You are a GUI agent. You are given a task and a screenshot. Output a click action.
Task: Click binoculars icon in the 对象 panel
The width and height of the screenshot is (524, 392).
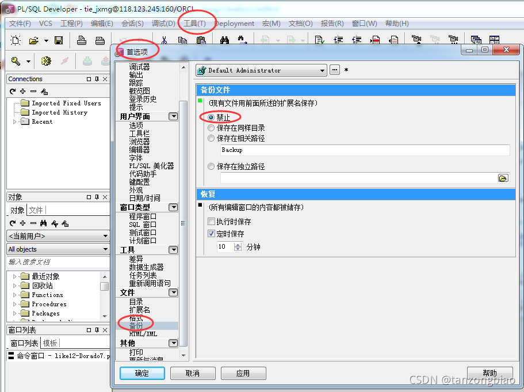coord(44,223)
